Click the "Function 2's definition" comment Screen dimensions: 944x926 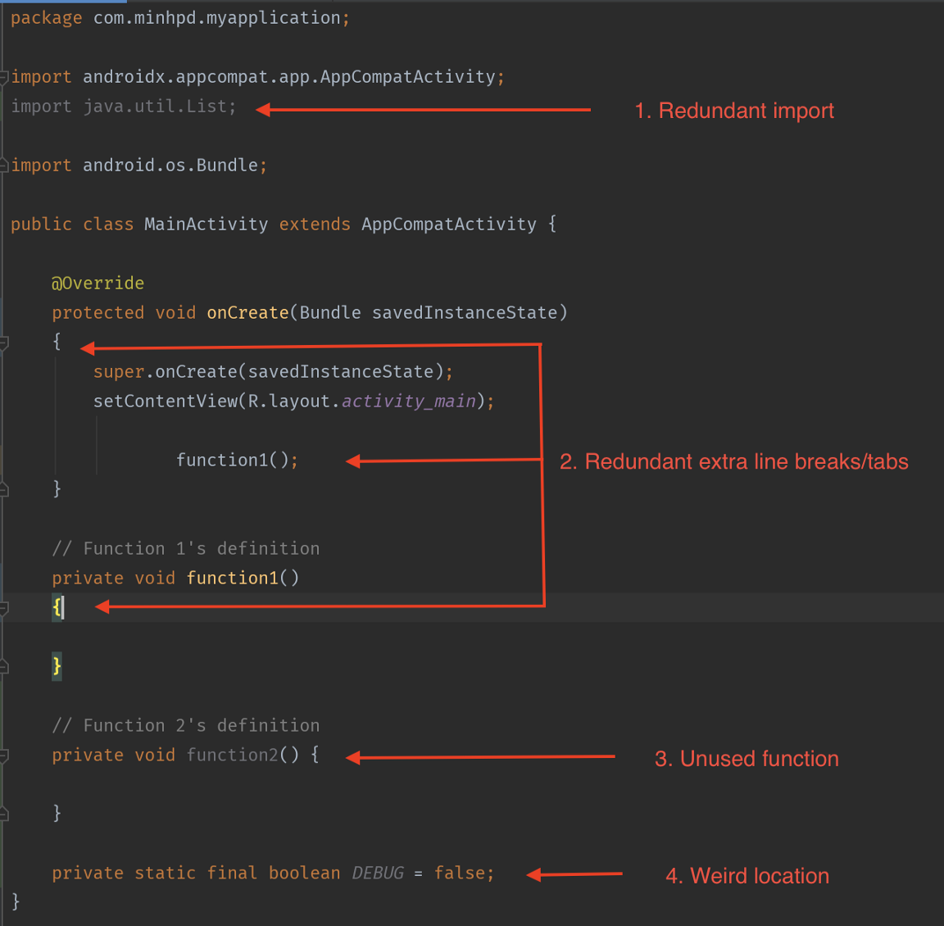click(185, 726)
